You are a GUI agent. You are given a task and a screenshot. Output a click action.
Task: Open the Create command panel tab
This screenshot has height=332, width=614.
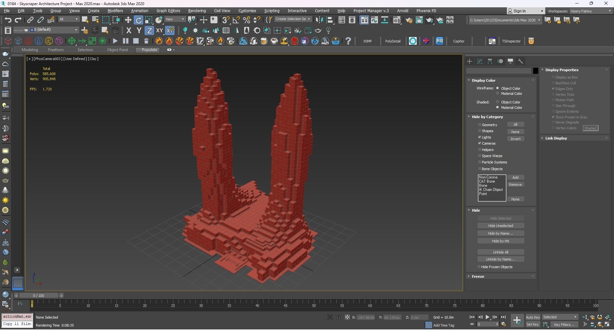[x=469, y=61]
